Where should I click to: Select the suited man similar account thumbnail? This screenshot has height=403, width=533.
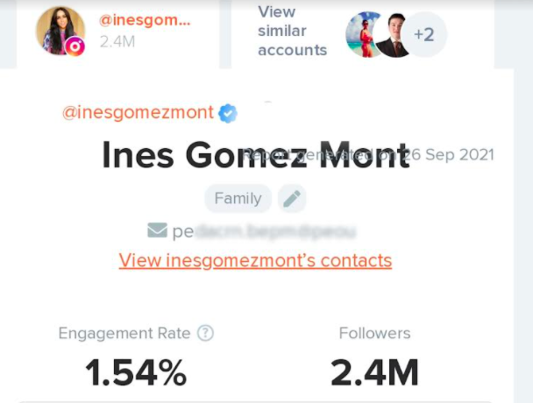394,35
